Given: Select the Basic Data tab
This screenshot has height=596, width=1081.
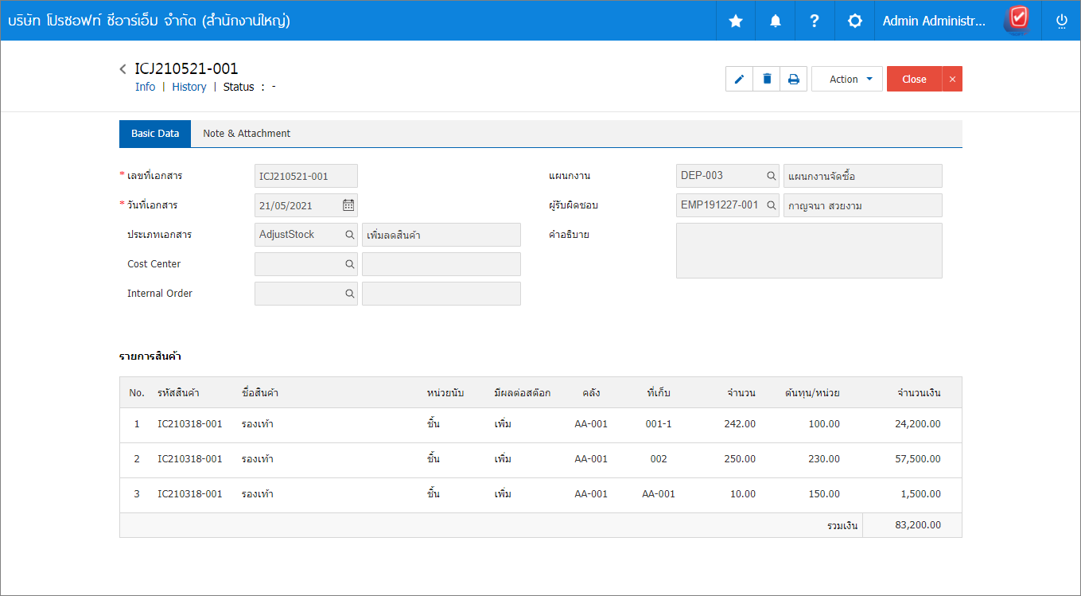Looking at the screenshot, I should (x=155, y=134).
